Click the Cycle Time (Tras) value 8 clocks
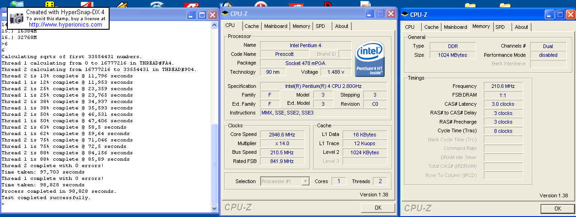This screenshot has height=217, width=576. (503, 131)
